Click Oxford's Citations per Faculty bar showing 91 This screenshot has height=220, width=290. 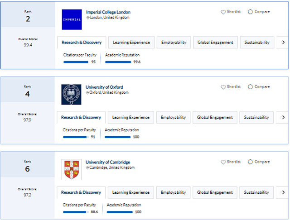(76, 137)
